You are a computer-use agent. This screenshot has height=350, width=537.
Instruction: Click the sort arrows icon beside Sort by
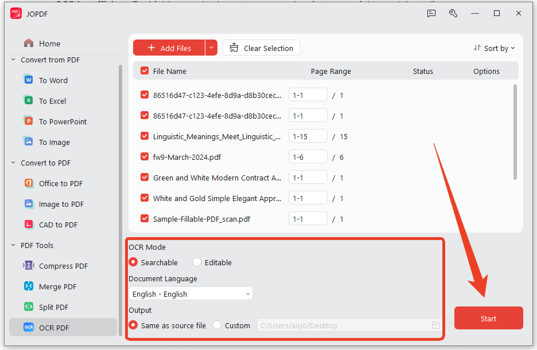(477, 48)
